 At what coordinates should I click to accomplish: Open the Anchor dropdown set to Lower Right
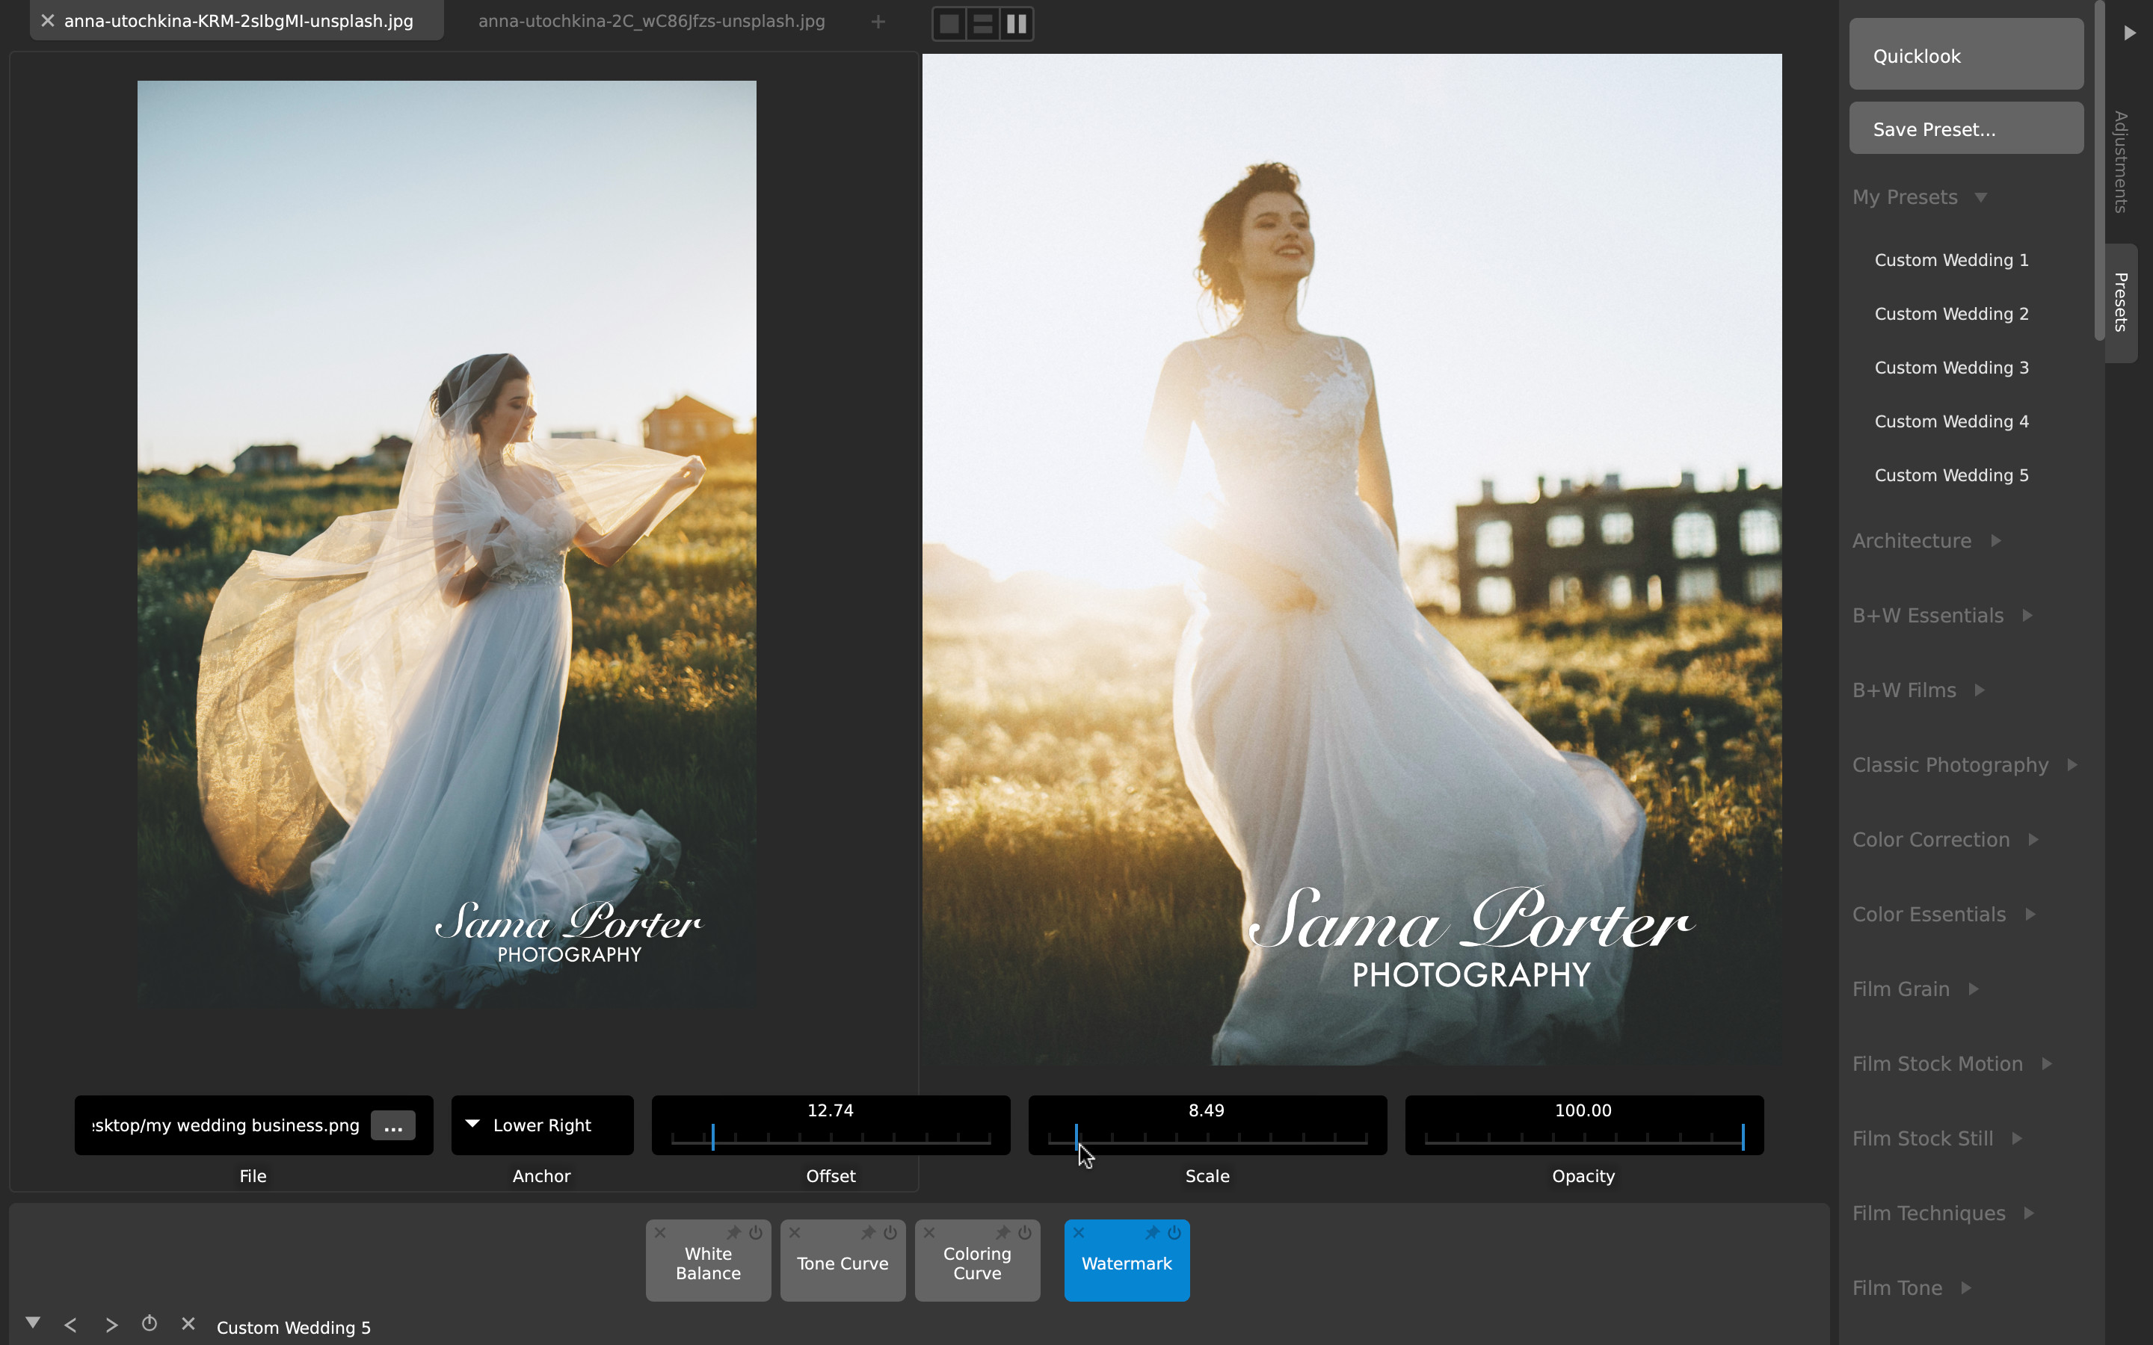542,1125
